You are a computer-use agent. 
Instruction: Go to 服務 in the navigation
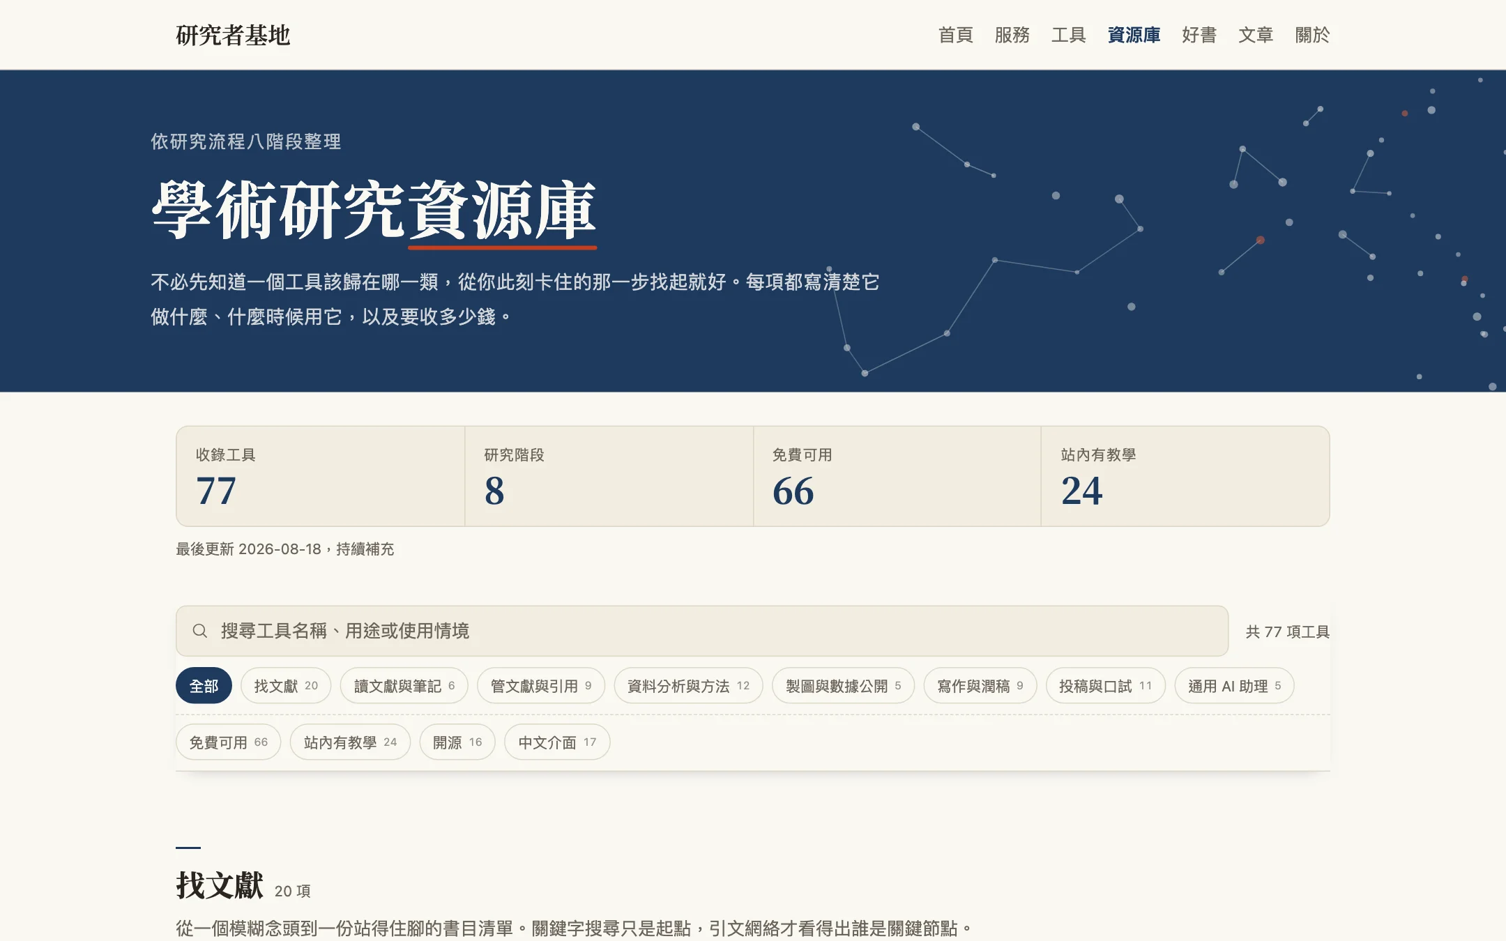pyautogui.click(x=1012, y=35)
